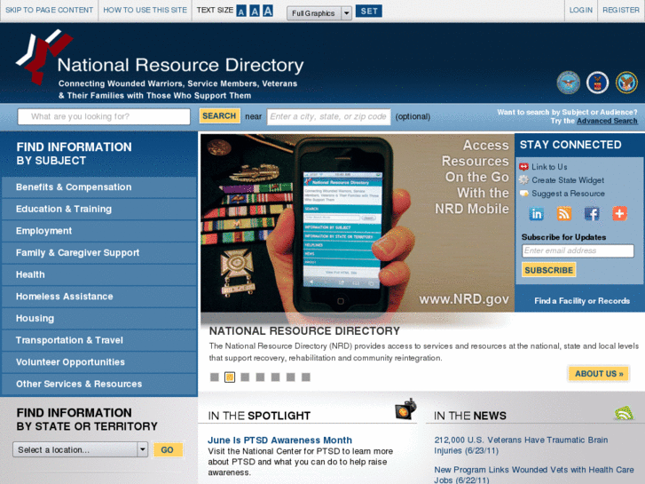Open the Health subject

coord(99,274)
